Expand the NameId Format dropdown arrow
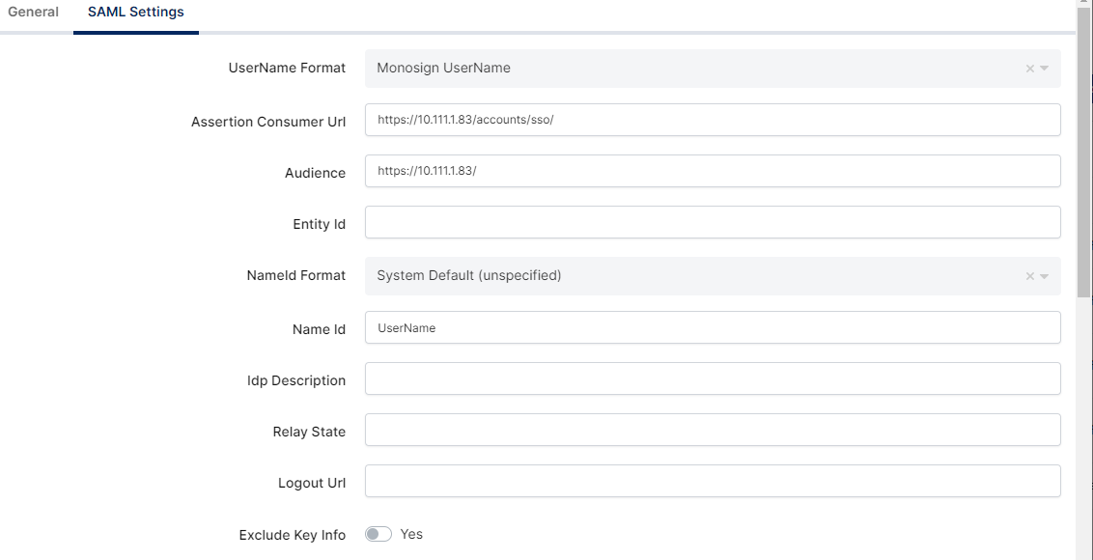Image resolution: width=1093 pixels, height=560 pixels. click(1045, 276)
